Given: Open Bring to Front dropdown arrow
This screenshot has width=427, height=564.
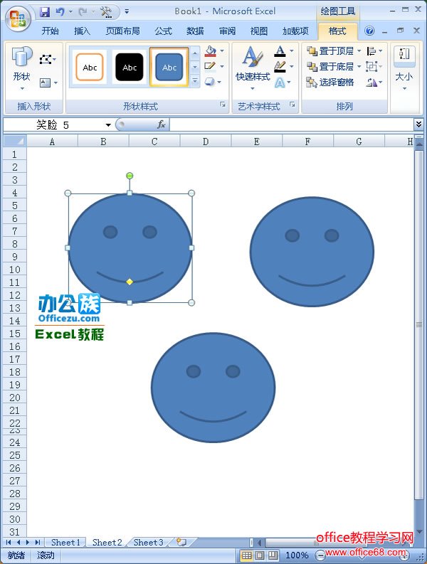Looking at the screenshot, I should (x=359, y=51).
